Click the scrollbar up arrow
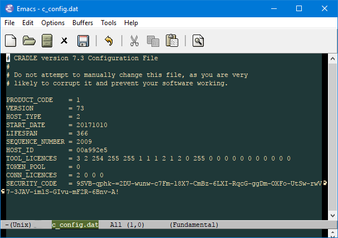Image resolution: width=338 pixels, height=238 pixels. pos(332,59)
